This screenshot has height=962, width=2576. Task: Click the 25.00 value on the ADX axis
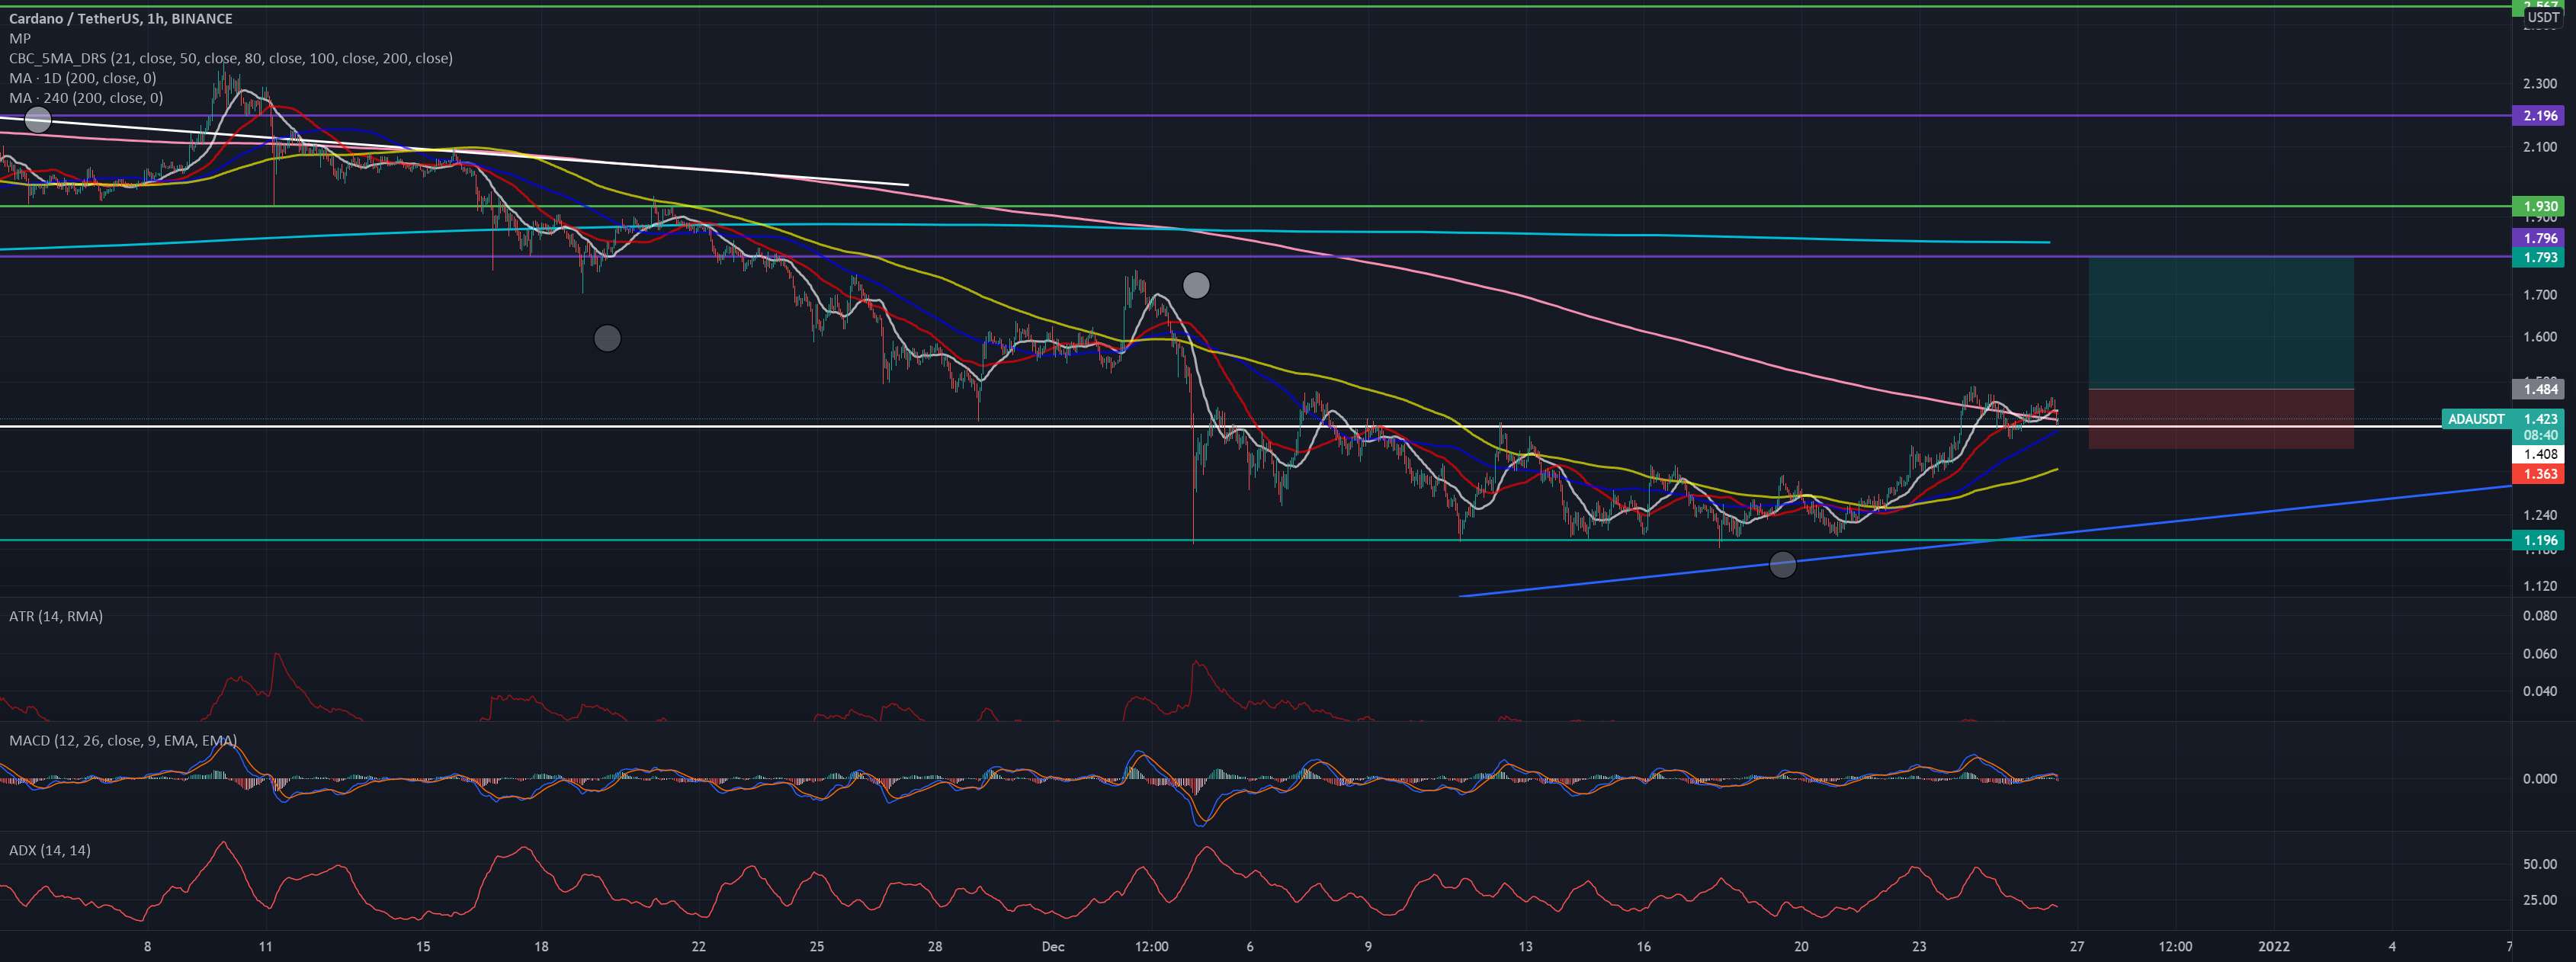pyautogui.click(x=2540, y=900)
